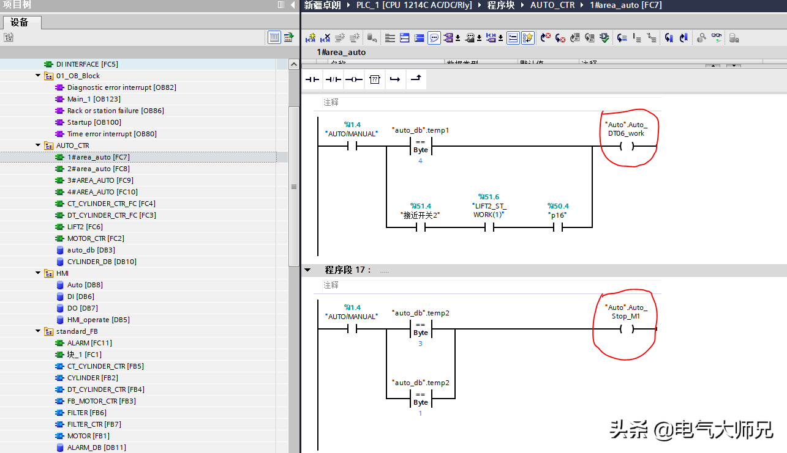787x453 pixels.
Task: Collapse network 程序段 17
Action: 308,270
